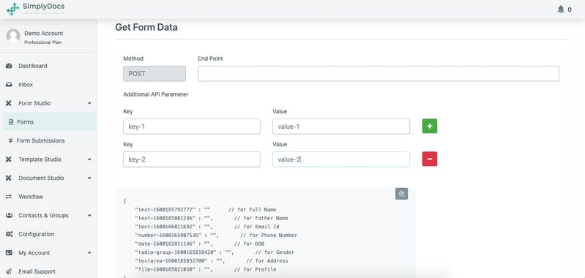Click the Professional Plan label
The image size is (585, 278).
point(43,42)
